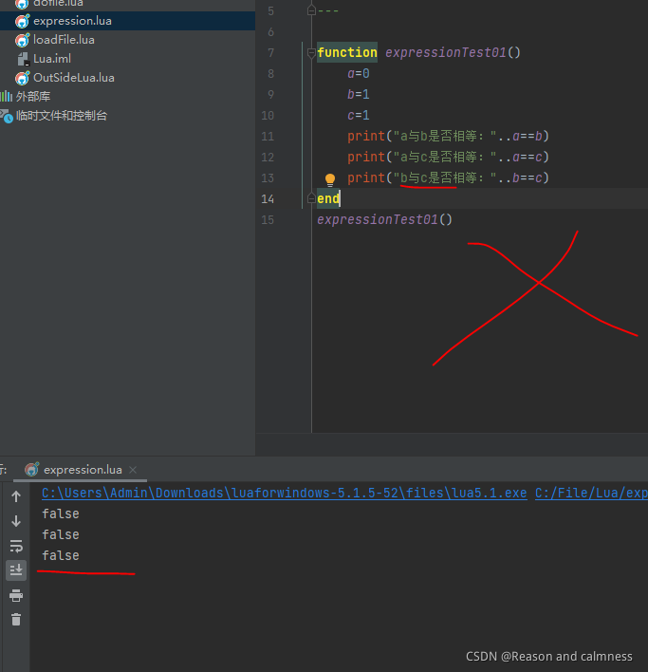The image size is (648, 672).
Task: Click the print statement comparing a==c
Action: pyautogui.click(x=448, y=157)
